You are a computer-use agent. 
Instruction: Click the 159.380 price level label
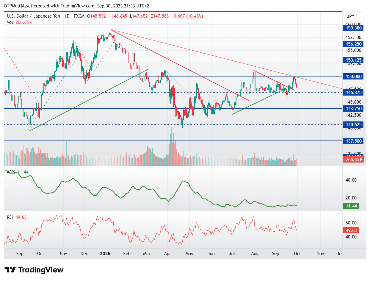(354, 28)
